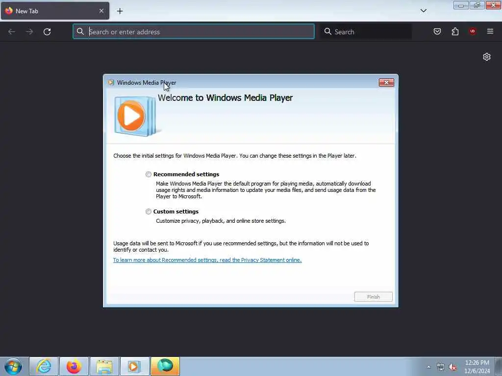This screenshot has width=502, height=376.
Task: Open a new tab with plus button
Action: point(120,11)
